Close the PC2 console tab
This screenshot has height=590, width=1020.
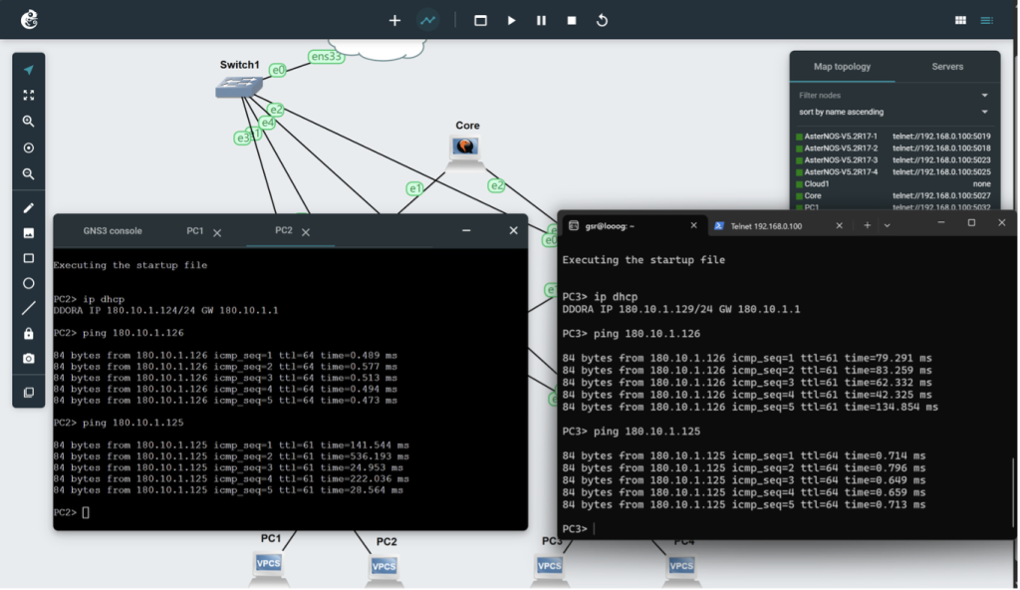pyautogui.click(x=306, y=232)
